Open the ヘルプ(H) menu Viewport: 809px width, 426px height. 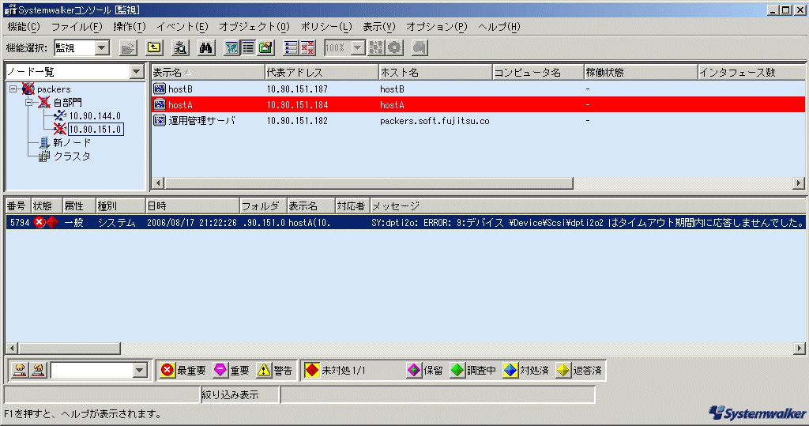[499, 27]
